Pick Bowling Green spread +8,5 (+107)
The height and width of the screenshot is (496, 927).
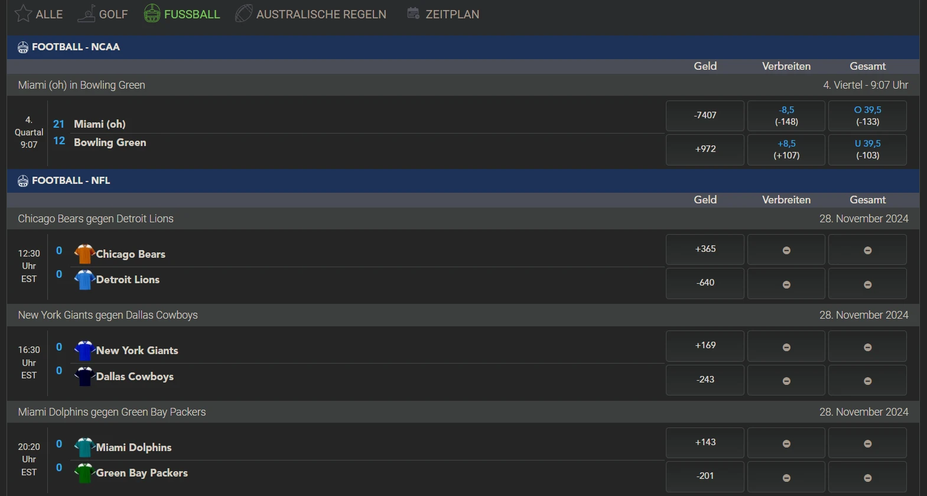786,149
